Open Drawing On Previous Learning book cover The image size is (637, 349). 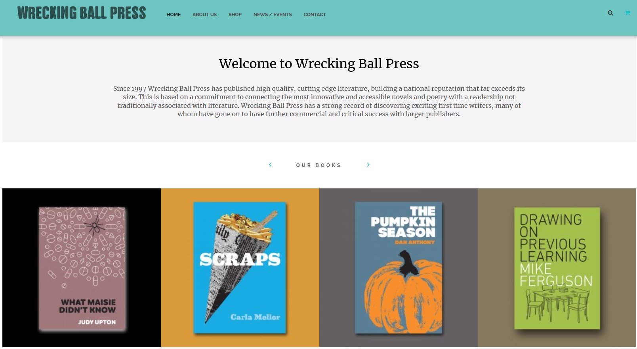557,268
